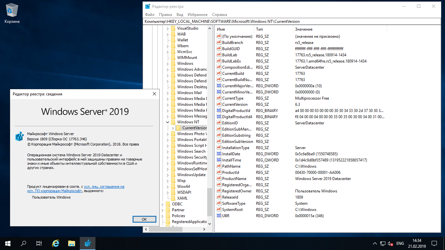
Task: Select the WIMMount key
Action: pos(187,58)
